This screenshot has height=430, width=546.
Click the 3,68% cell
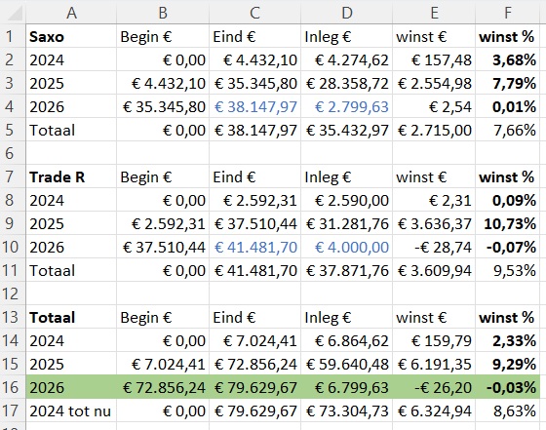508,59
